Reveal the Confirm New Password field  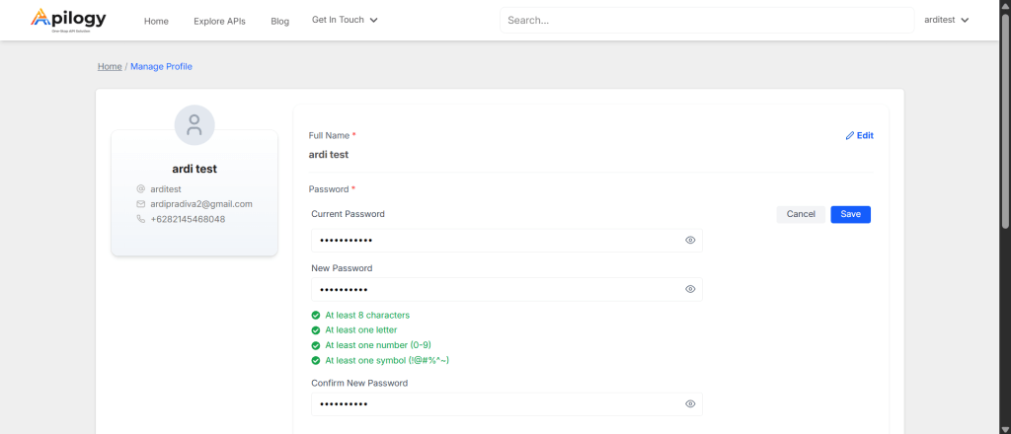pyautogui.click(x=690, y=404)
